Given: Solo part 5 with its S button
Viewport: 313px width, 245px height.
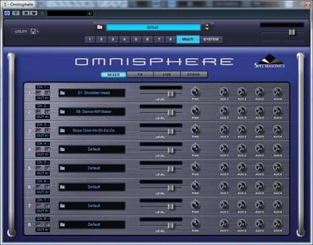Looking at the screenshot, I should click(47, 168).
